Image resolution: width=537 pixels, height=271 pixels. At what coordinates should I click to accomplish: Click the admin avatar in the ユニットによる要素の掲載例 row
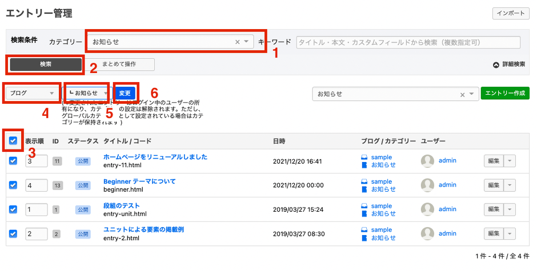tap(427, 234)
